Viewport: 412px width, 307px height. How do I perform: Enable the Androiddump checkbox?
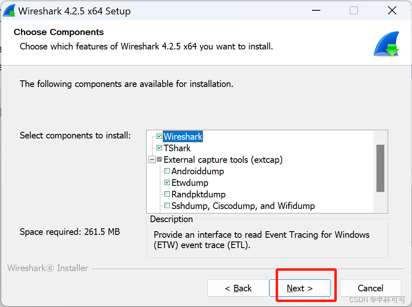[x=167, y=171]
